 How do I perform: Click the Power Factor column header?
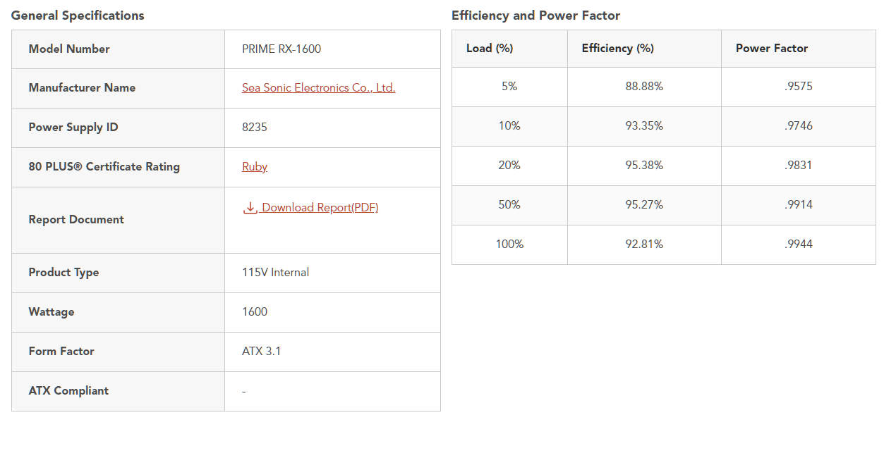pyautogui.click(x=772, y=49)
